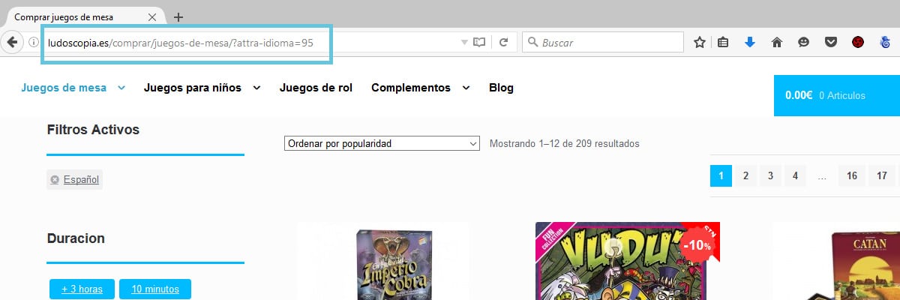Bookmark this page with the star icon
Screen dimensions: 900x300
pos(700,43)
